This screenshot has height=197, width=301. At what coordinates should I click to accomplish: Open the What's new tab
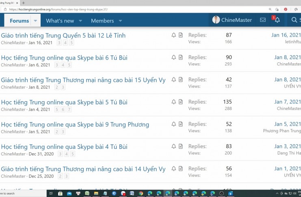60,21
